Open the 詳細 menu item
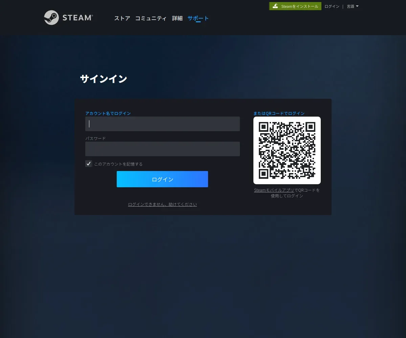 177,18
